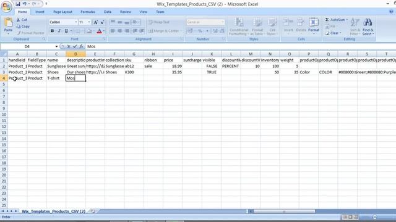Expand the Name Box dropdown
Viewport: 396px width, 222px height.
pos(56,47)
